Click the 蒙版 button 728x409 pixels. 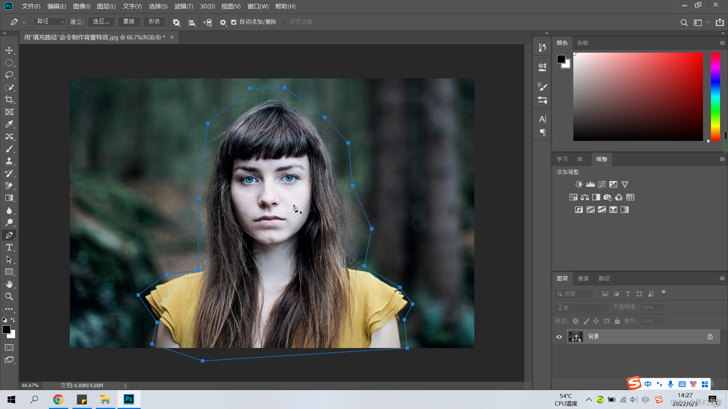tap(129, 22)
